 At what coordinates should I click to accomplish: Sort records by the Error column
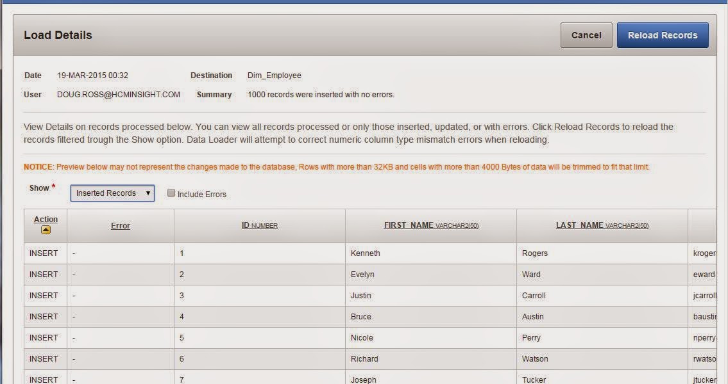120,225
